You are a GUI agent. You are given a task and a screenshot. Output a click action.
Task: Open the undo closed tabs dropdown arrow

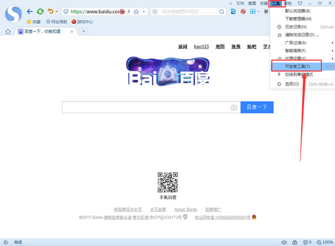tap(57, 12)
